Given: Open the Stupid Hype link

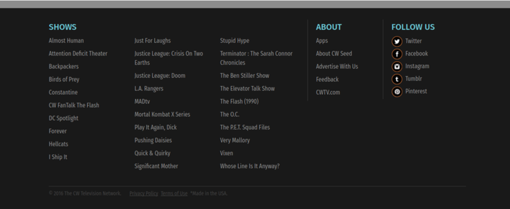Looking at the screenshot, I should point(234,41).
